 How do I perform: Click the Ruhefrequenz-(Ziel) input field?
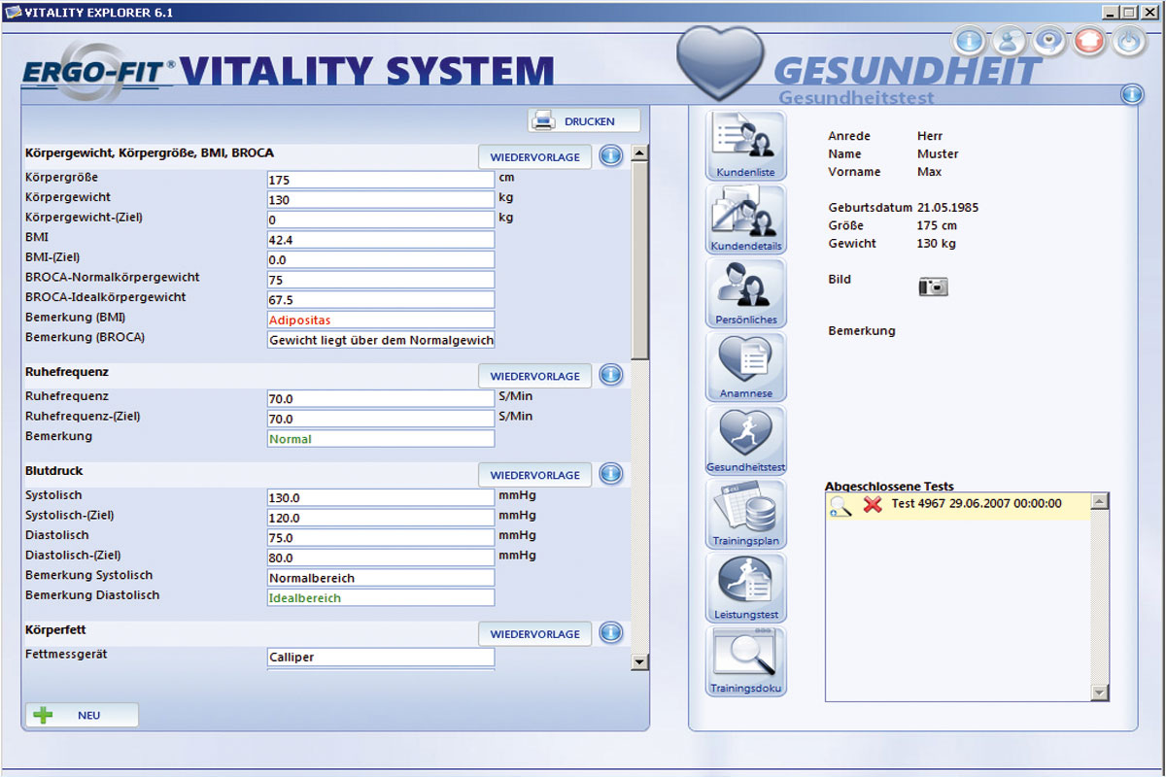tap(381, 419)
